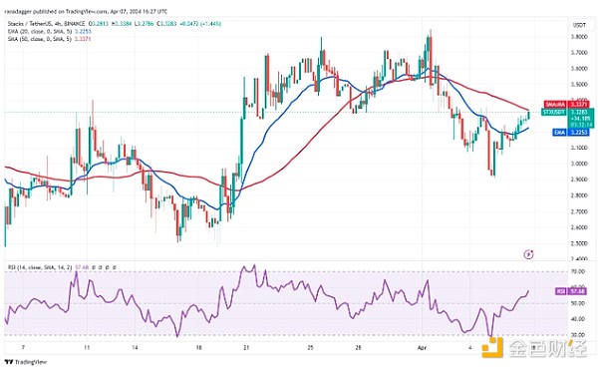Click the Jinse Finance watermark logo
Image resolution: width=598 pixels, height=369 pixels.
click(534, 347)
